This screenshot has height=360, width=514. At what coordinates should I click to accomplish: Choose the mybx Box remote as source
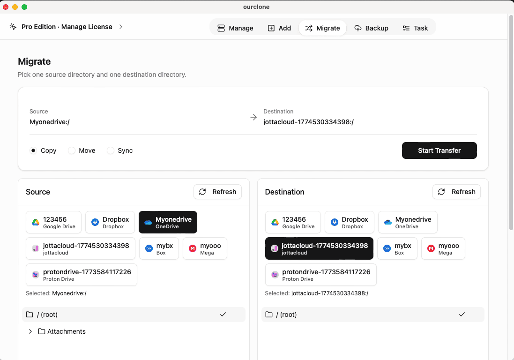[x=159, y=248]
